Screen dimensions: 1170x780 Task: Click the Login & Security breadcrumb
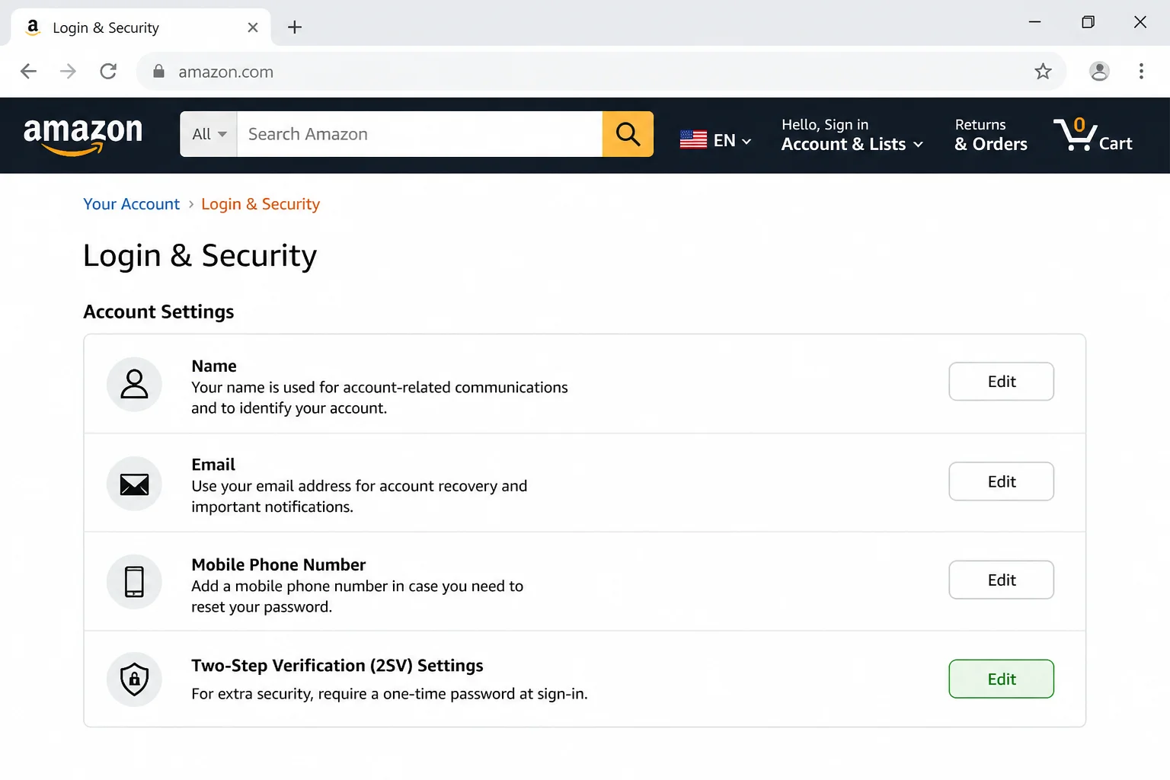click(261, 204)
